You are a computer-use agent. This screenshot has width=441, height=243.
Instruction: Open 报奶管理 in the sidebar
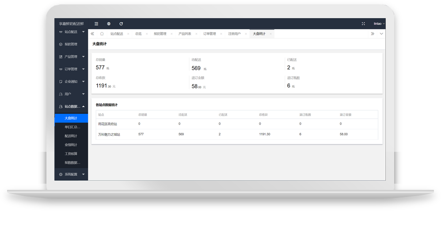[71, 44]
